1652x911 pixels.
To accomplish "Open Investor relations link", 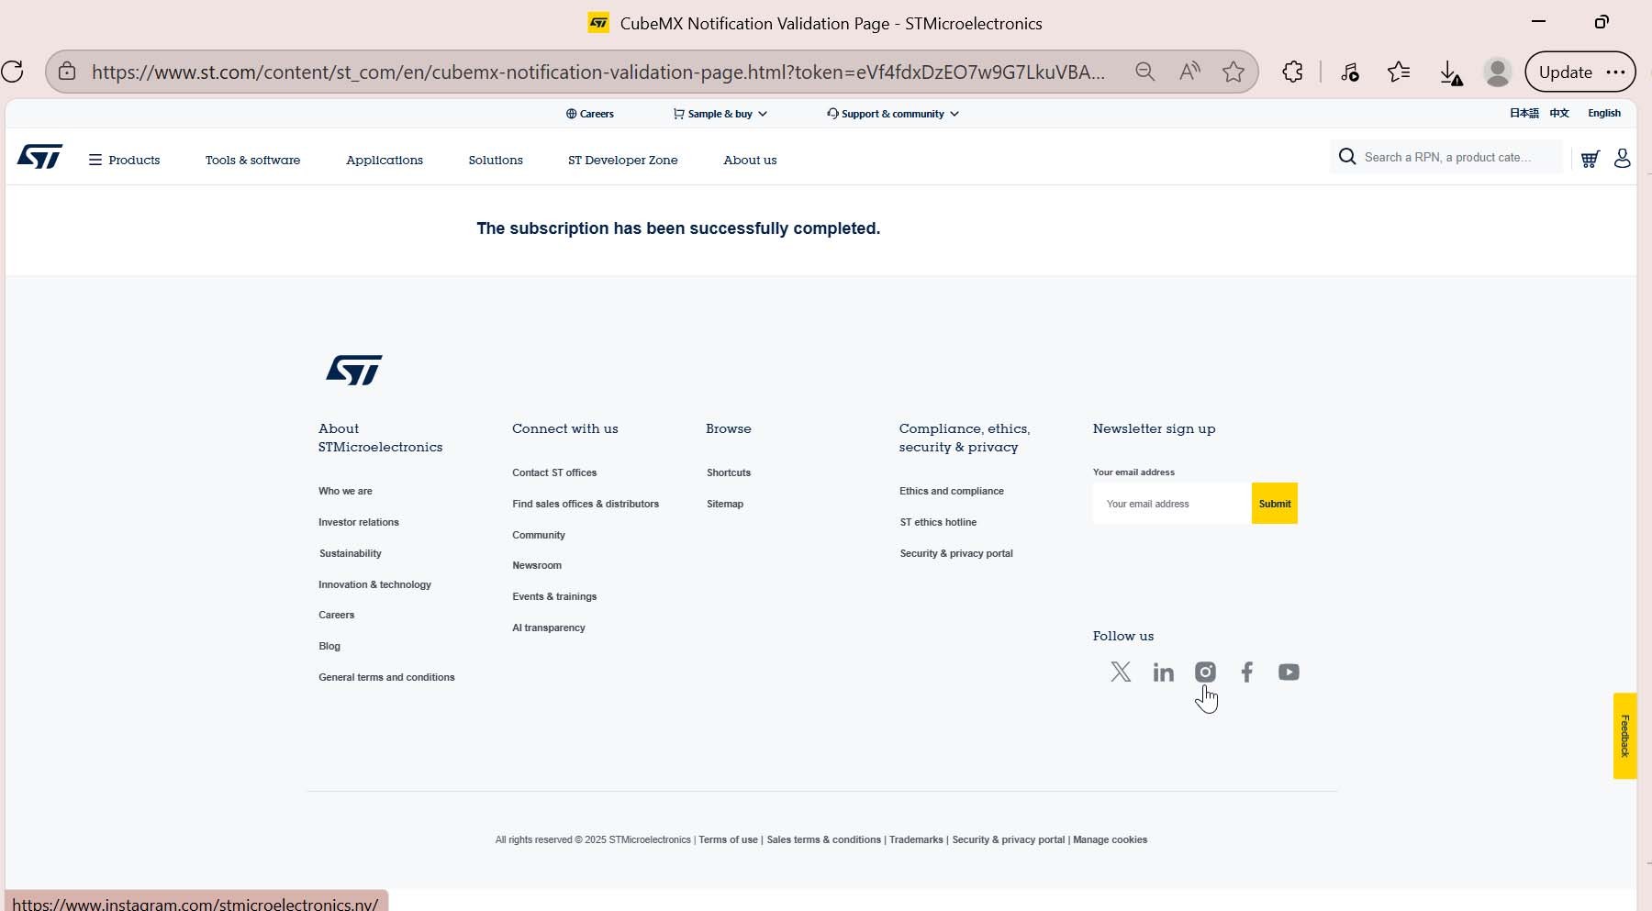I will click(x=359, y=522).
